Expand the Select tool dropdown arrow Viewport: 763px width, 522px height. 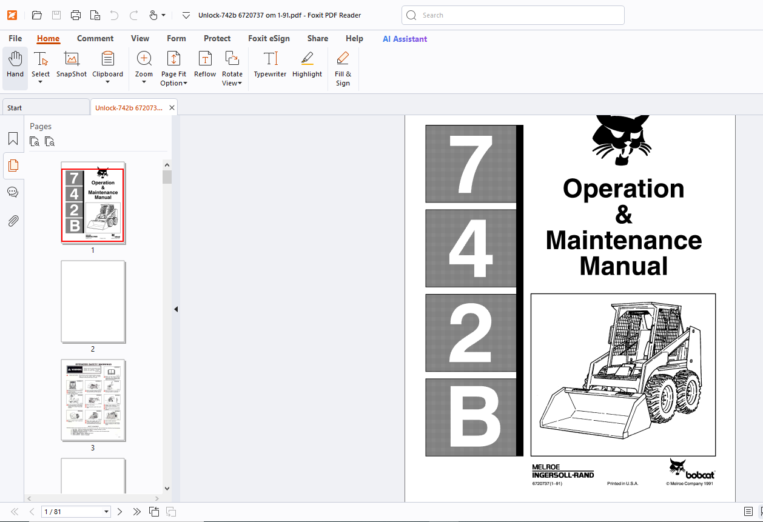41,82
